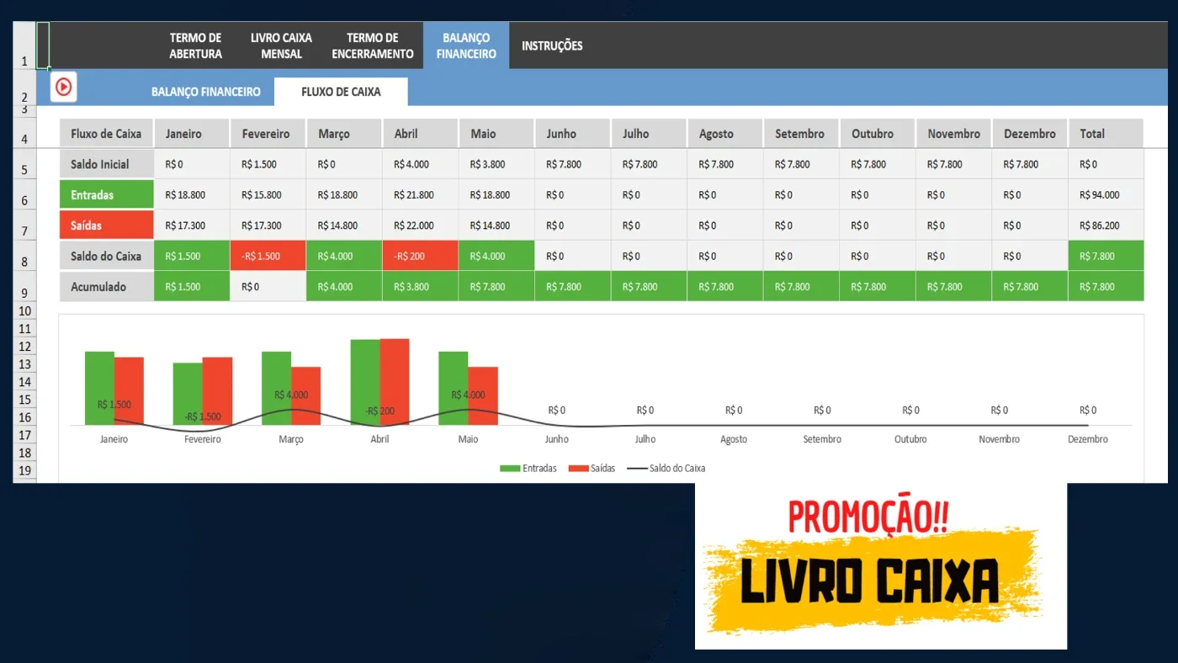Click Saldo Inicial Abril cell R$ 4.000

coord(420,164)
